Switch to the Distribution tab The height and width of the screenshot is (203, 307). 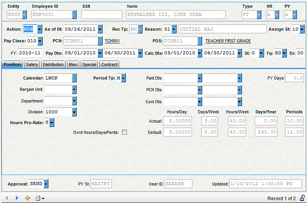click(x=53, y=64)
